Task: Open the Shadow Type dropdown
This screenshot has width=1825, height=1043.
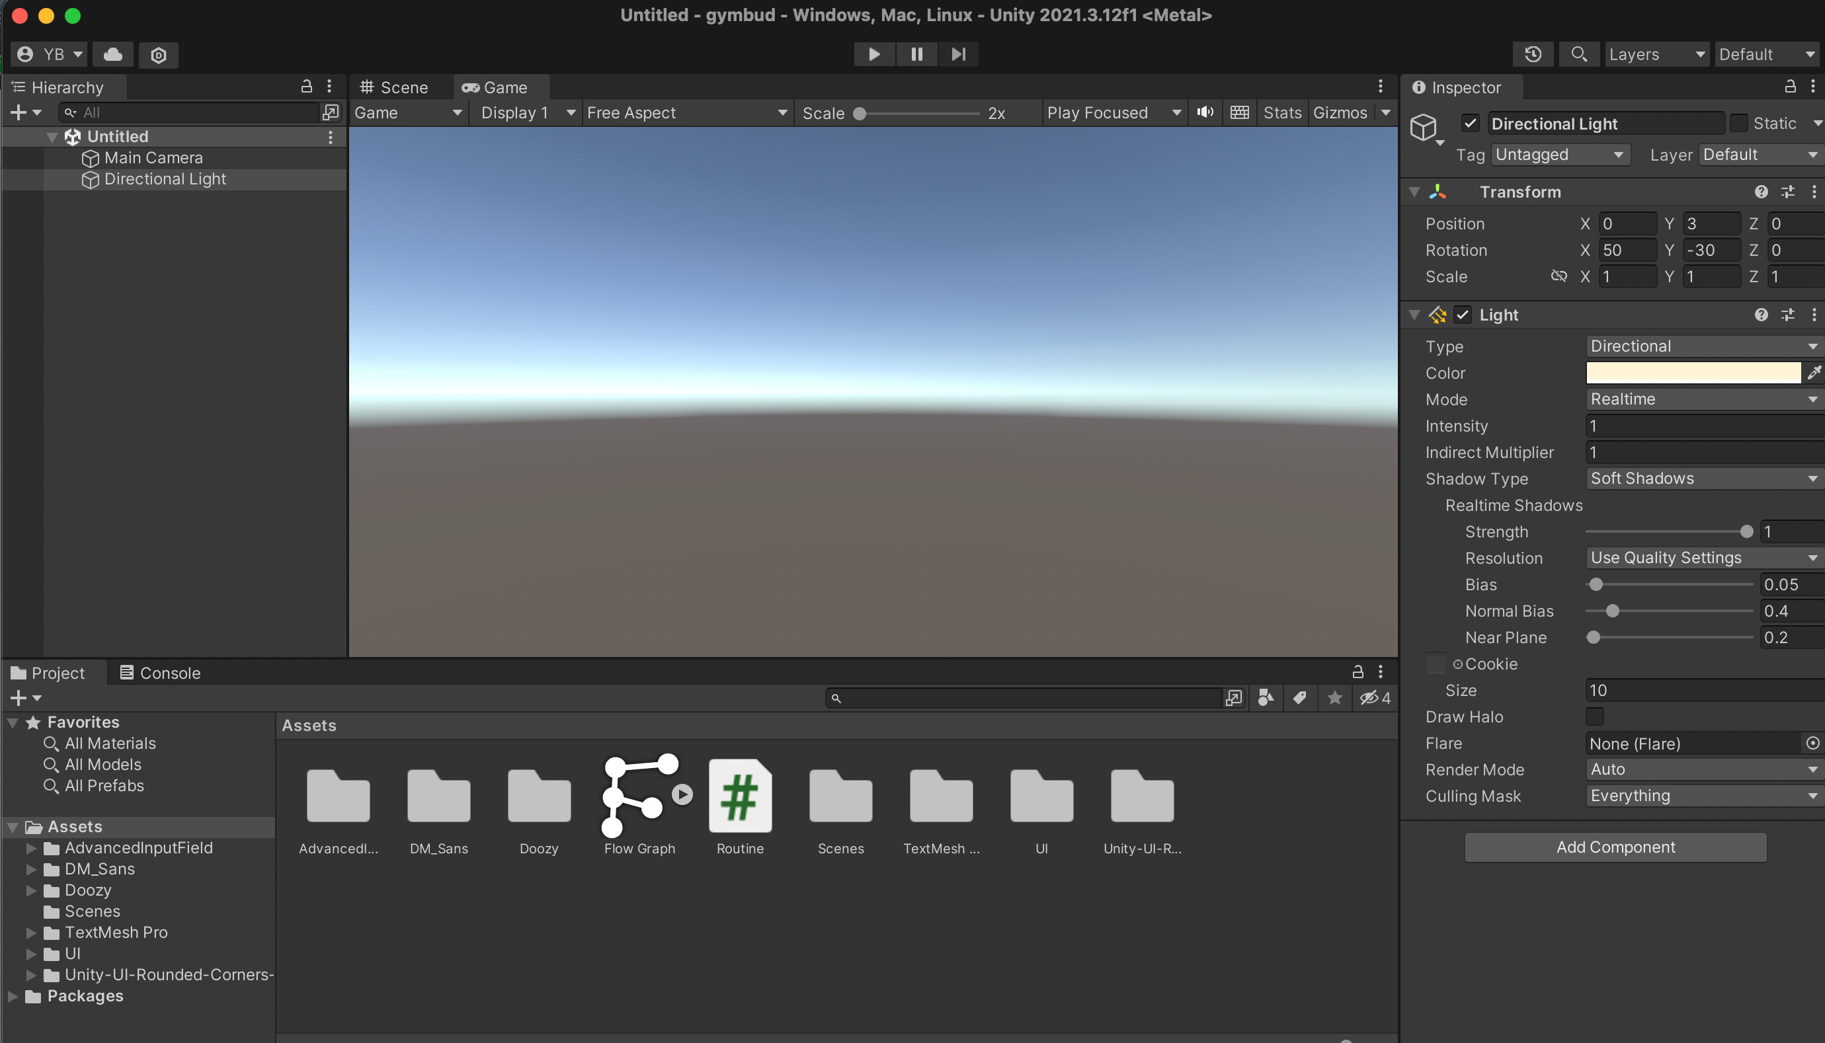Action: tap(1702, 479)
